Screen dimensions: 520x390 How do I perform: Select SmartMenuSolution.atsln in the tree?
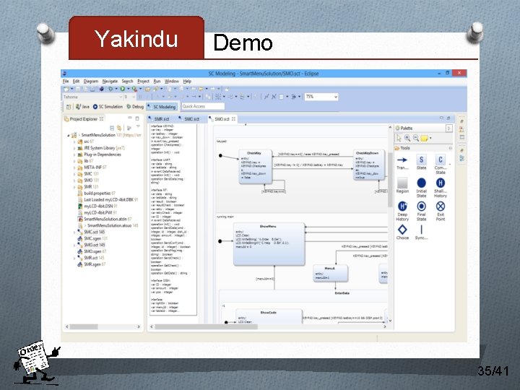point(105,220)
